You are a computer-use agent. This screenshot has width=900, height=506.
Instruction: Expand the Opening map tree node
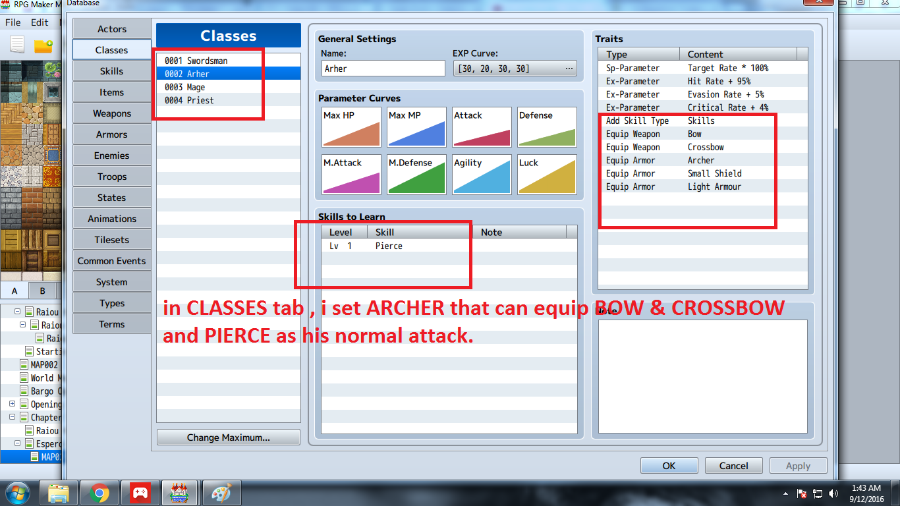pos(13,404)
